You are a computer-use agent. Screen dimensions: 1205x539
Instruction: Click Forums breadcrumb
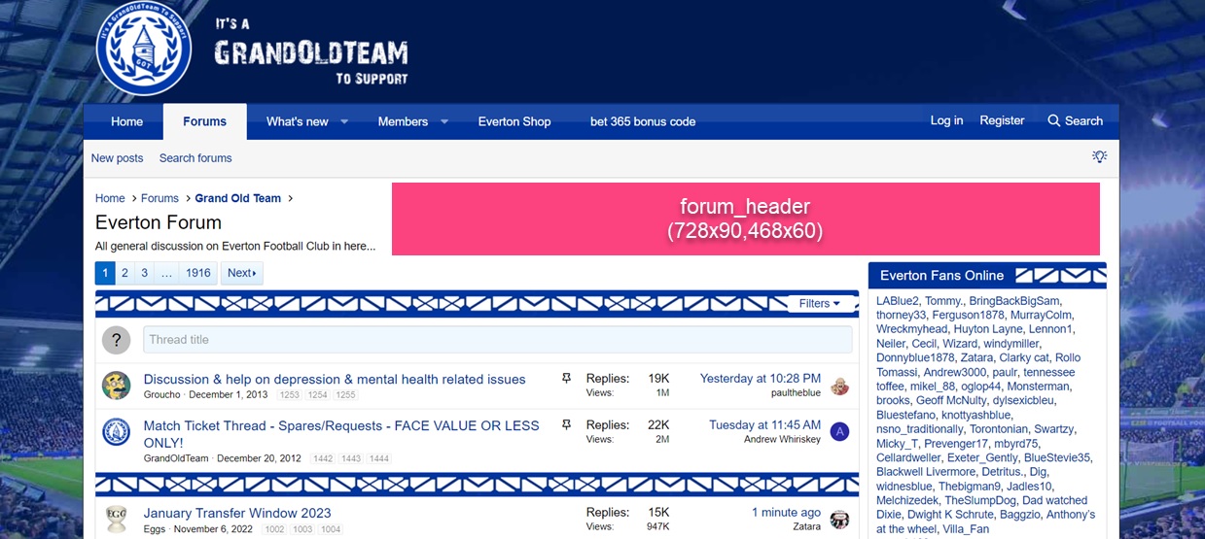159,198
